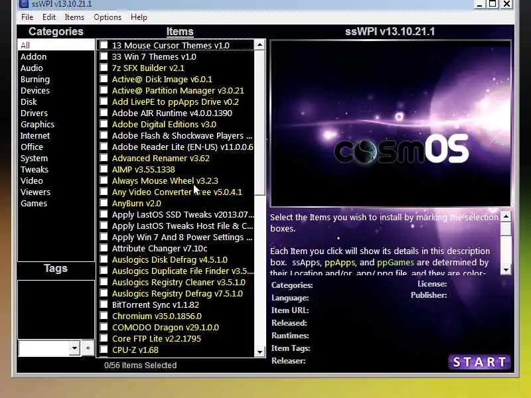Image resolution: width=531 pixels, height=398 pixels.
Task: Tick the AIMP v3.55.1338 checkbox
Action: coord(104,169)
